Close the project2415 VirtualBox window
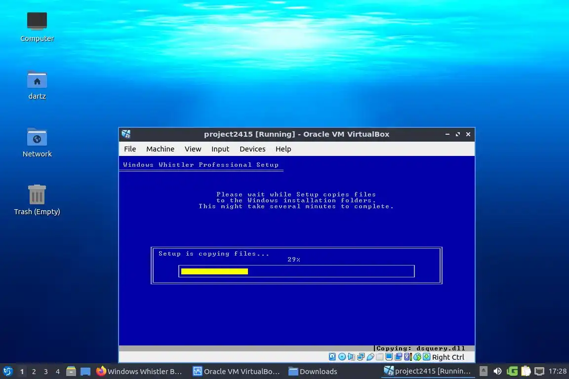569x379 pixels. pos(468,134)
